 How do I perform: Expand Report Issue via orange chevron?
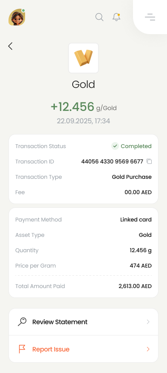click(x=148, y=349)
